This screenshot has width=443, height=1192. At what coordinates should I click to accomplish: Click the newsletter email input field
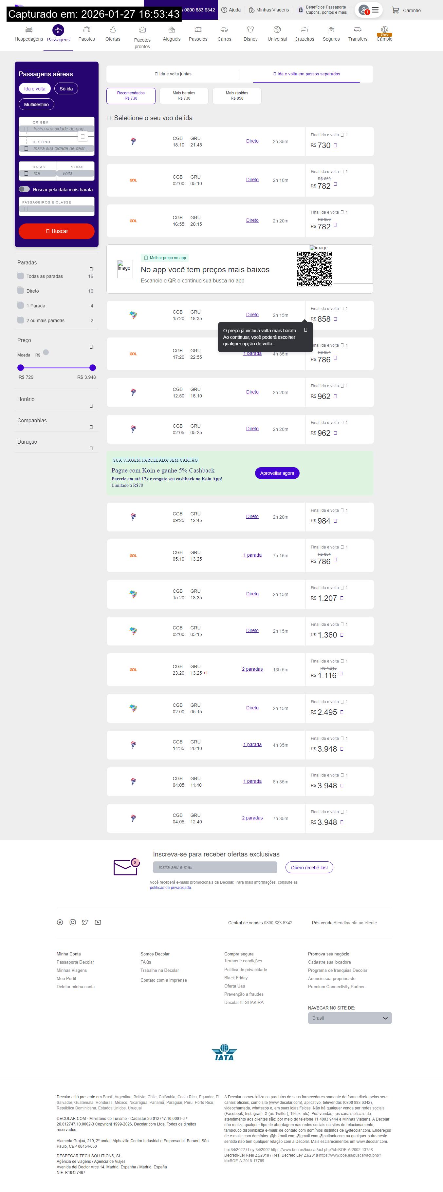pos(215,867)
